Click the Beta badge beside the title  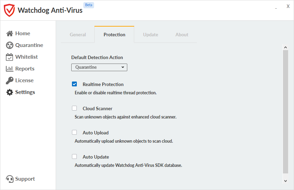tap(89, 6)
